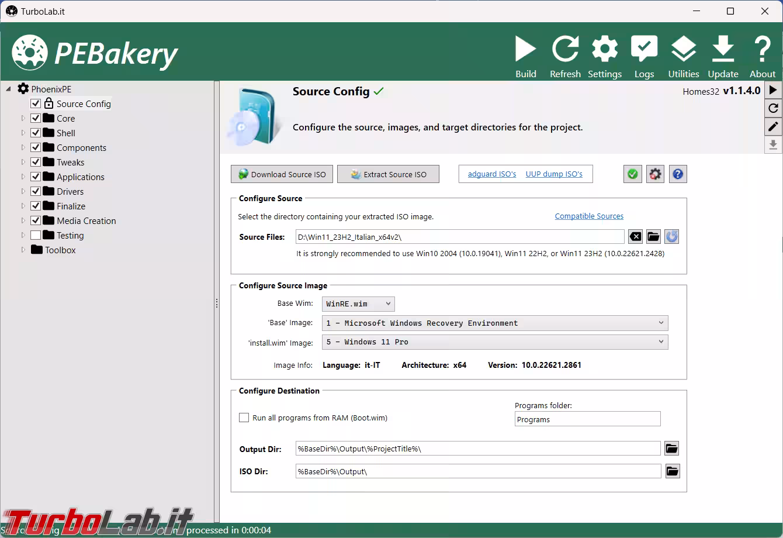Click the blue help question icon
Image resolution: width=783 pixels, height=538 pixels.
(677, 174)
